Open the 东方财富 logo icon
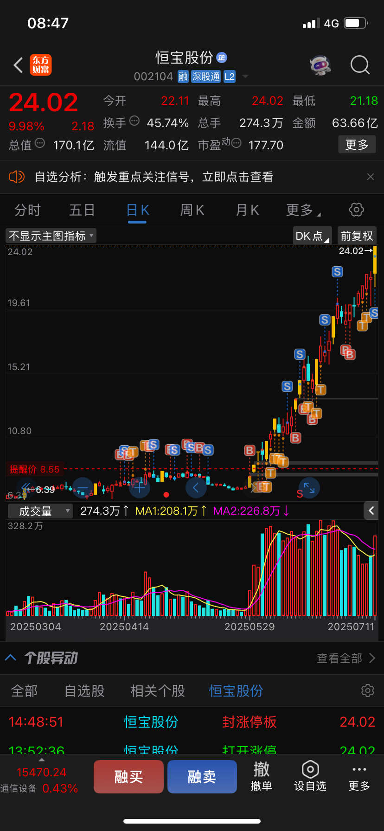The image size is (384, 831). (41, 65)
